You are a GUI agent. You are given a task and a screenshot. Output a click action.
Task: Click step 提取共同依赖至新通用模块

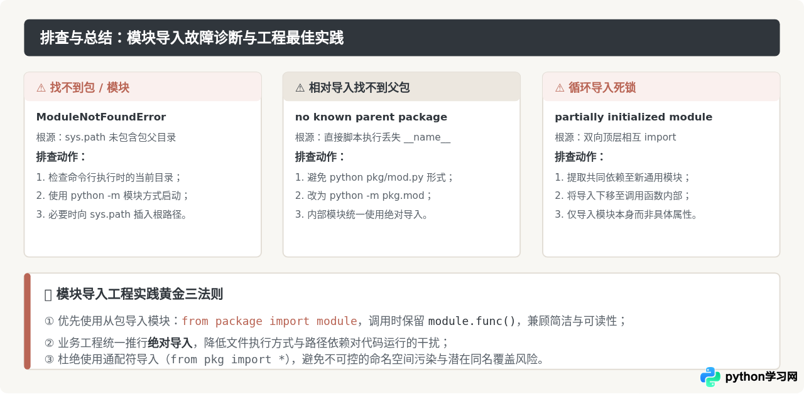click(623, 177)
